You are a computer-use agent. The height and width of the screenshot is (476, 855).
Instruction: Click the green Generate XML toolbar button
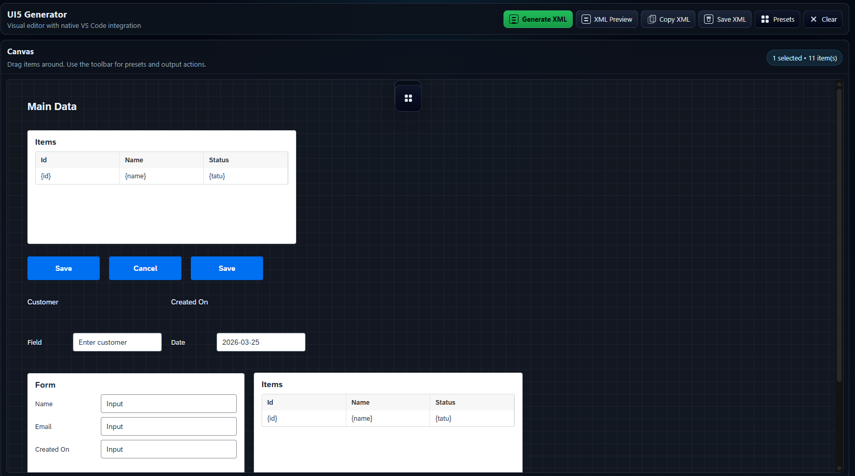point(538,19)
